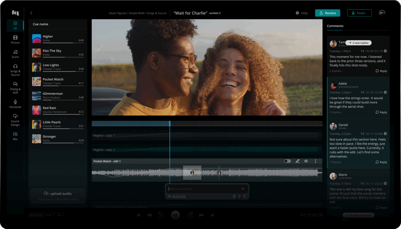Expand 5 Replies under Adele's comment
401x229 pixels.
(335, 112)
